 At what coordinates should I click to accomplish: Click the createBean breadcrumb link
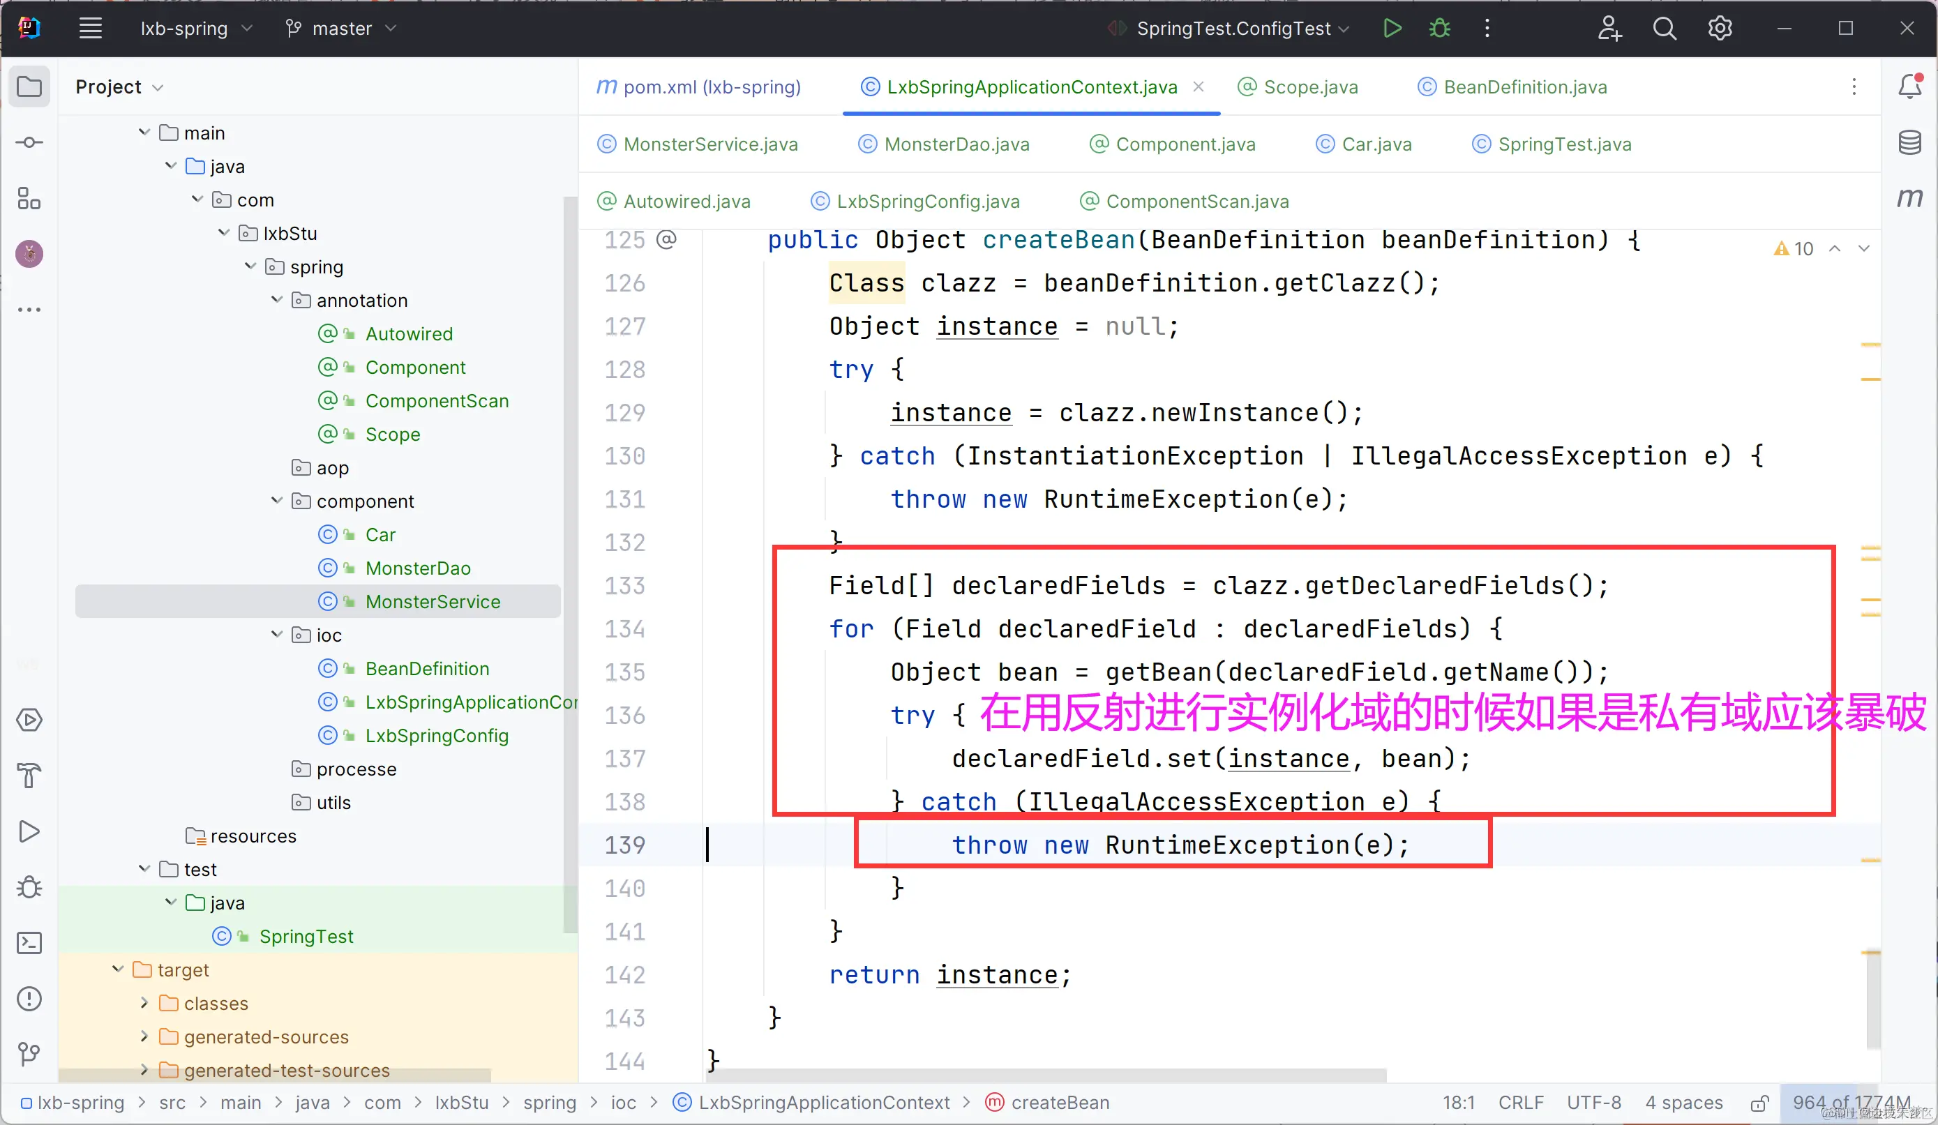[x=1059, y=1102]
